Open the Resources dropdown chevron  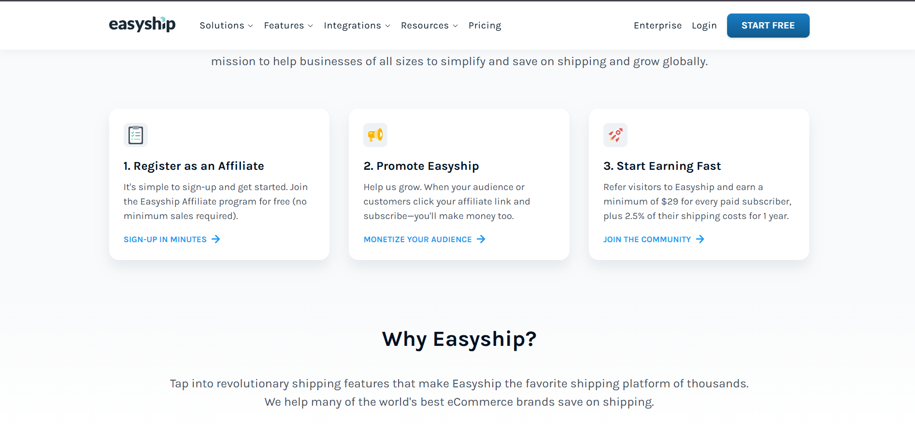point(455,26)
